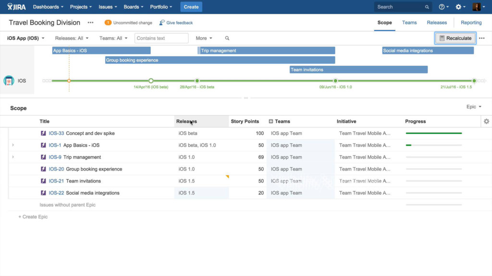Switch to the Teams tab

(409, 23)
